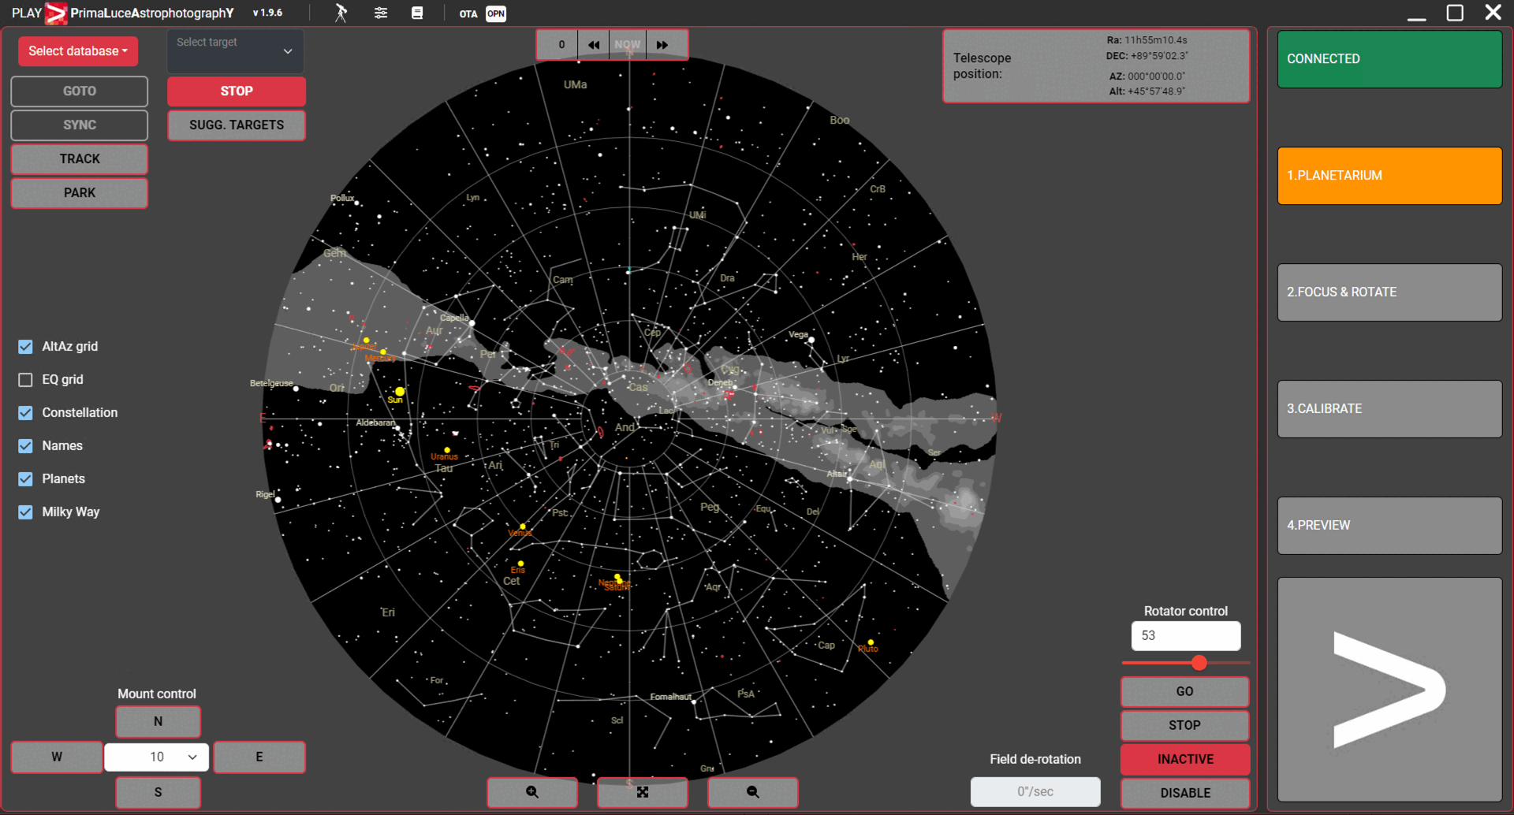This screenshot has width=1514, height=815.
Task: Click the star Capella on the map
Action: click(x=472, y=323)
